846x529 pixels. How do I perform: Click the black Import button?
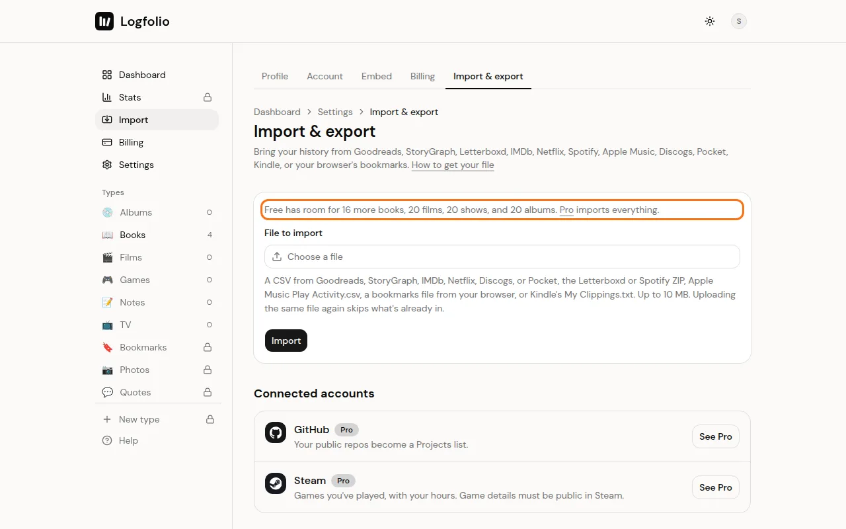click(x=286, y=341)
